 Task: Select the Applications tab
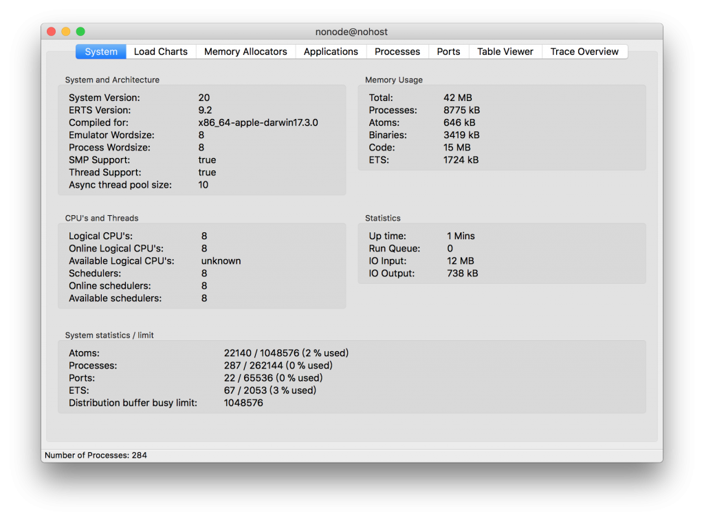331,52
